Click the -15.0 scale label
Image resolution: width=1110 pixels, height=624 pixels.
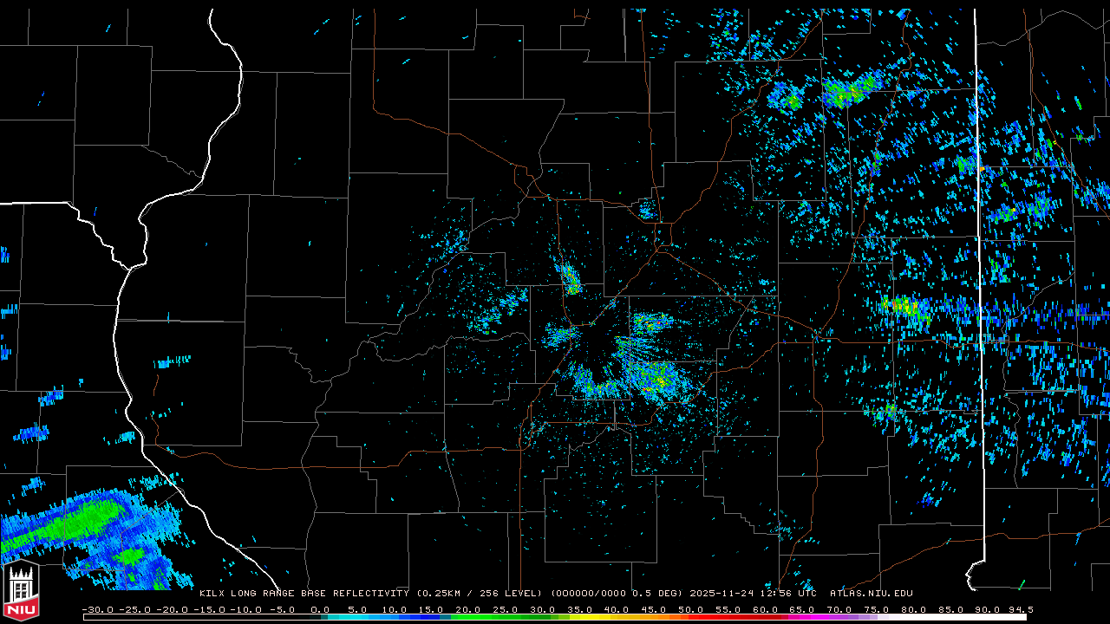click(x=209, y=609)
